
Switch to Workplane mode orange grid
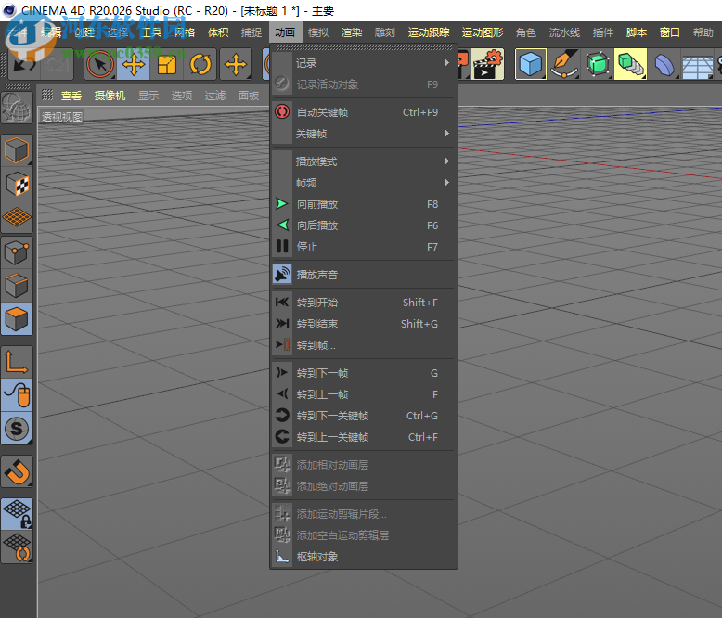click(x=17, y=216)
